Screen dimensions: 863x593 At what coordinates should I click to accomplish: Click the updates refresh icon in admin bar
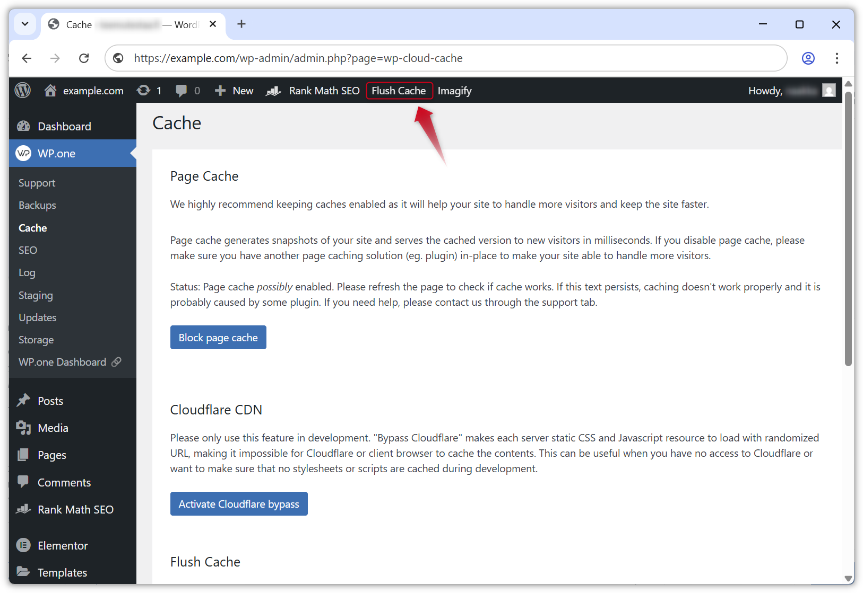[x=143, y=91]
